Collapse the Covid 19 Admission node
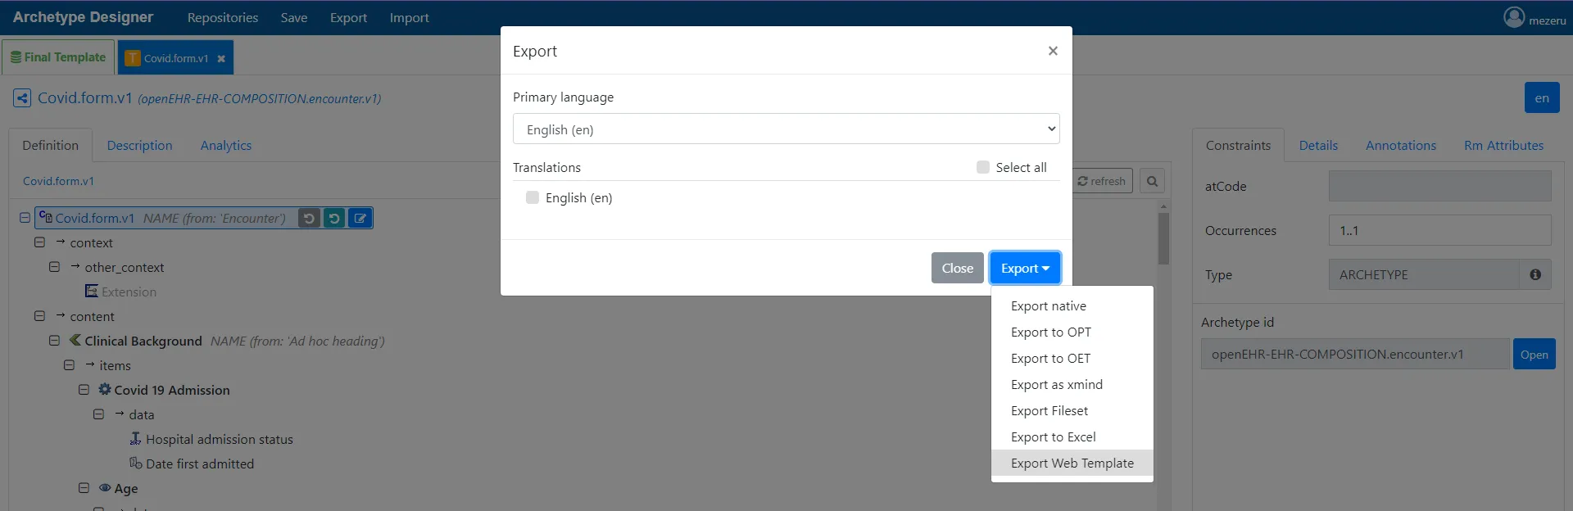Screen dimensions: 1573x511 click(84, 390)
